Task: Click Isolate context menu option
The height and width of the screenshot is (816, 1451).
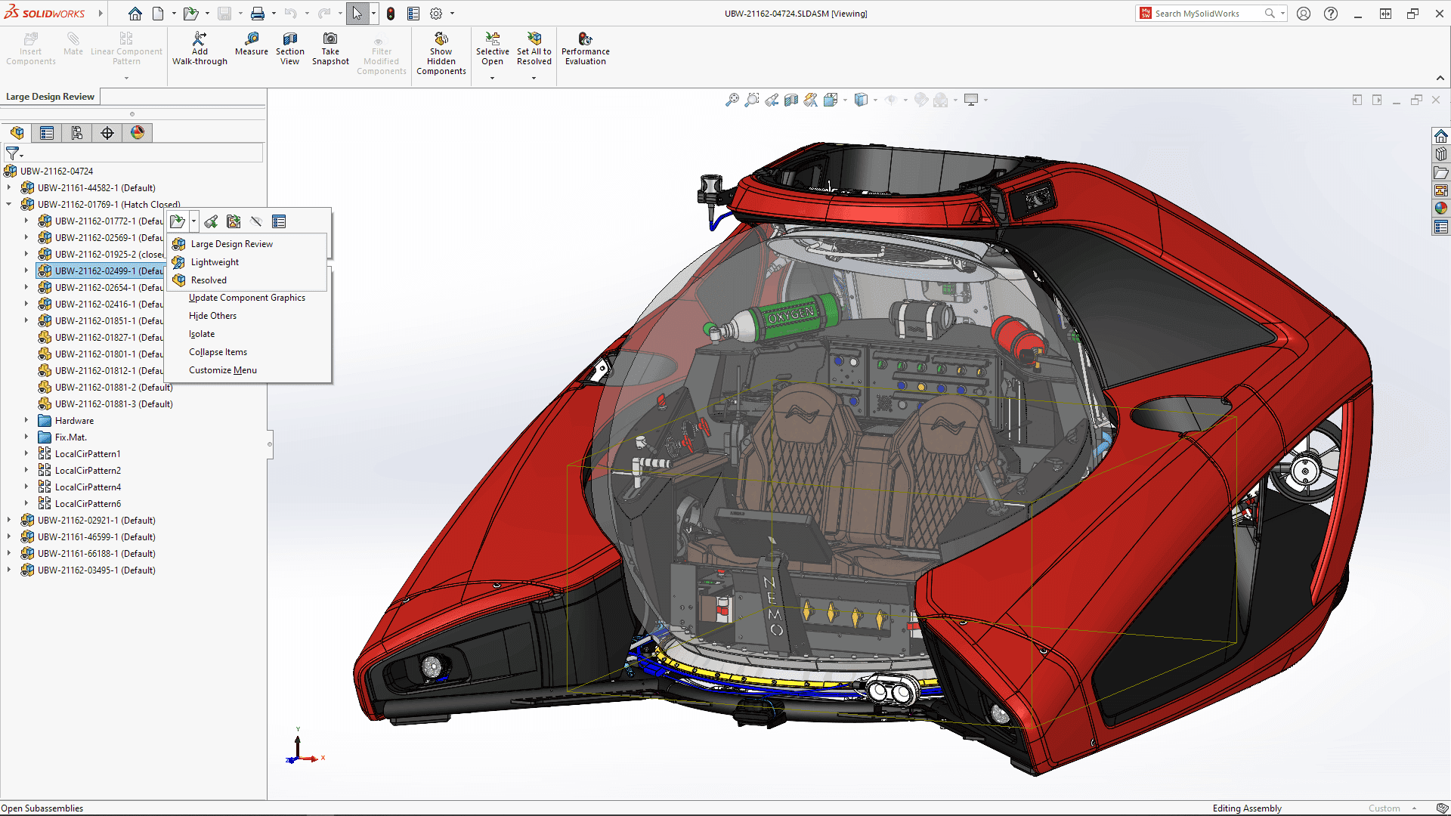Action: pos(200,334)
